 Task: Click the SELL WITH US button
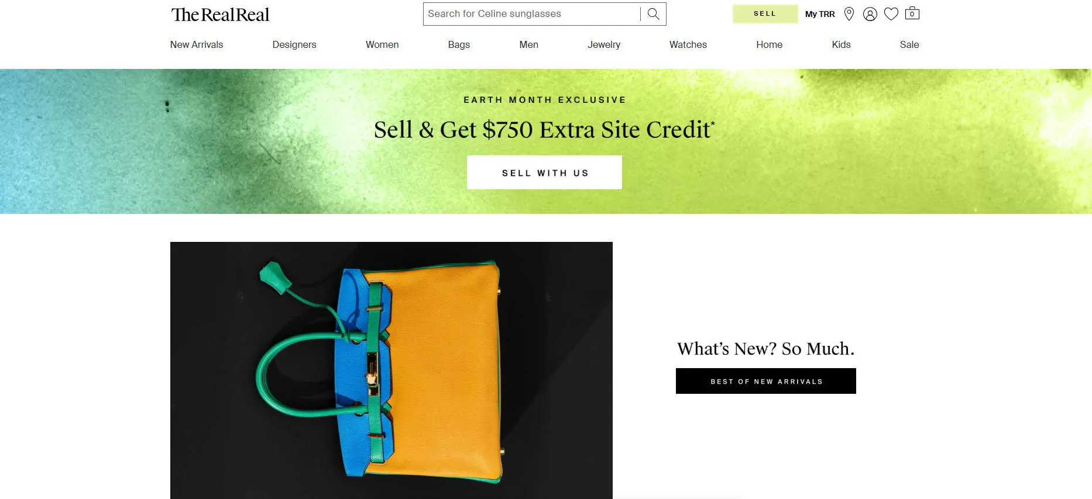coord(544,172)
